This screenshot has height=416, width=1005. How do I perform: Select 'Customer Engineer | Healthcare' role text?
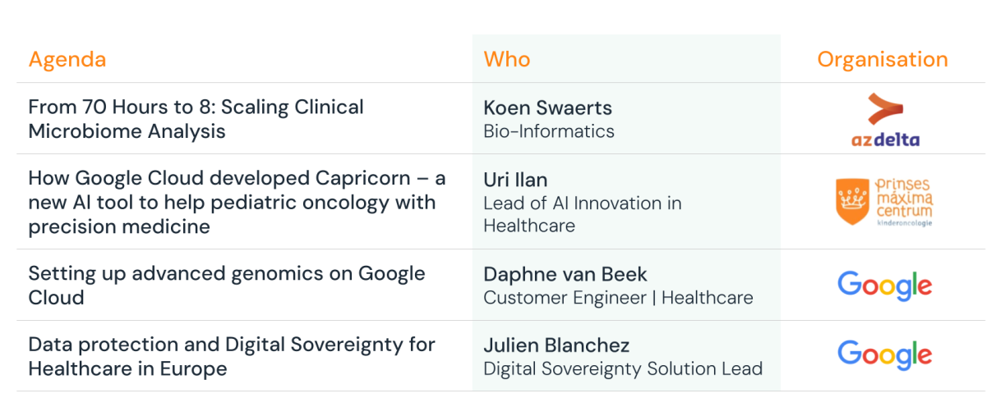click(618, 298)
